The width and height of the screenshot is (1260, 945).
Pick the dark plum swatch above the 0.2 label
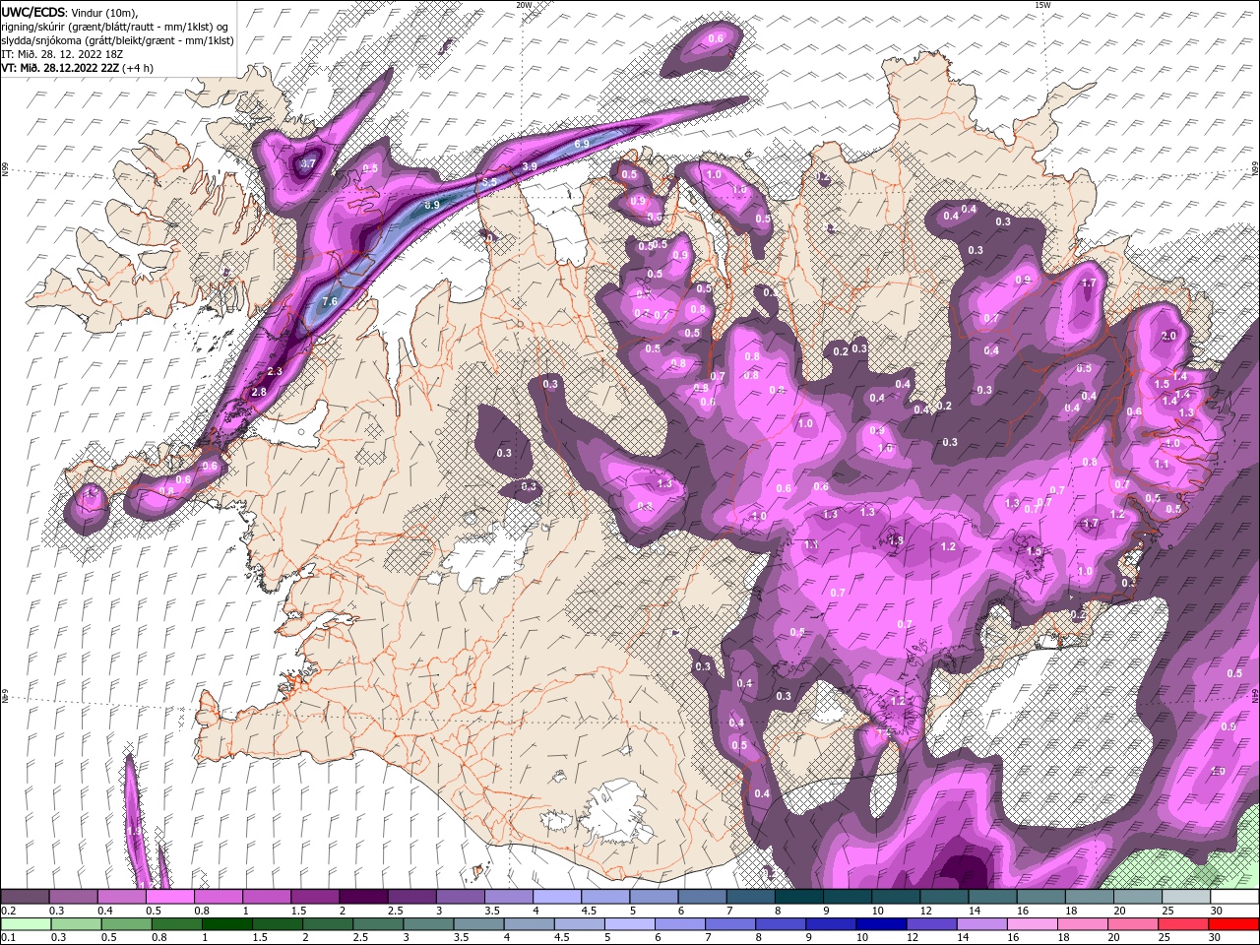tap(25, 897)
